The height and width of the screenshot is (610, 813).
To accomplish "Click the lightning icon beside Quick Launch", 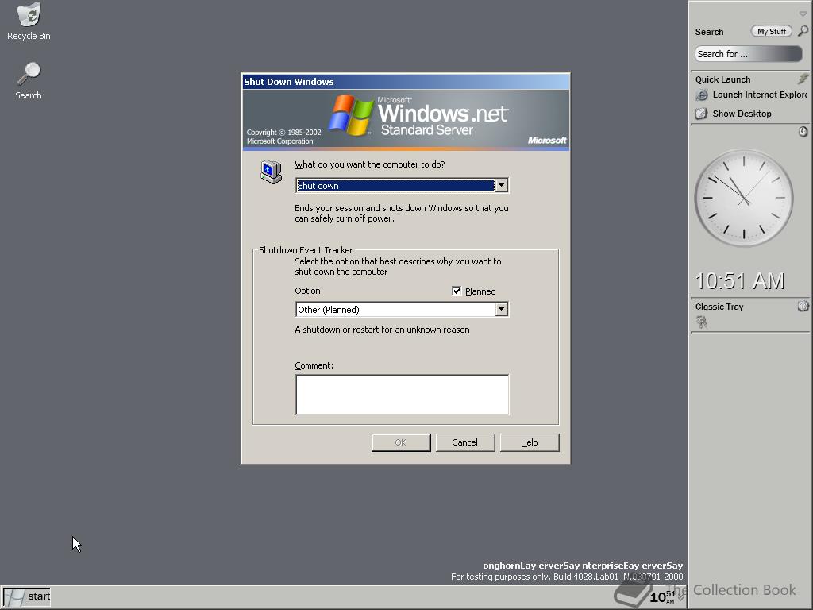I will tap(803, 79).
